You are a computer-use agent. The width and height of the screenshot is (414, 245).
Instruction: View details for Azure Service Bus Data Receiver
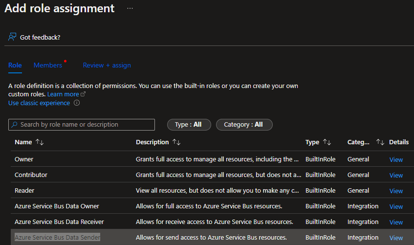click(396, 223)
